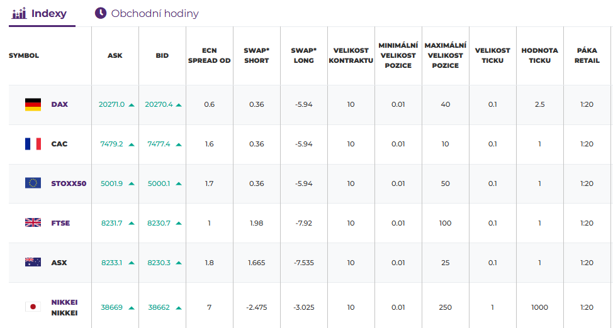Click the FTSE symbol label
This screenshot has height=328, width=613.
tap(61, 223)
